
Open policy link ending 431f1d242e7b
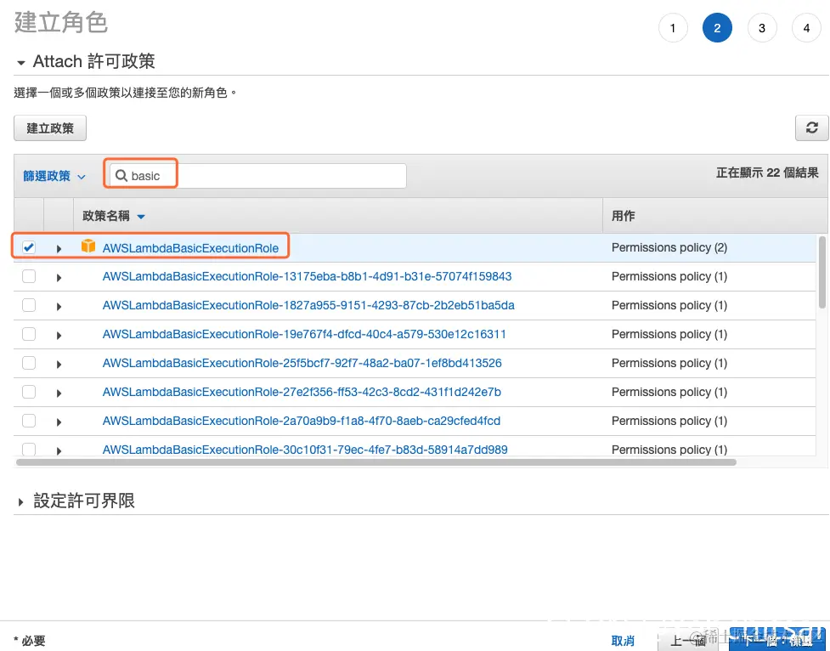[x=302, y=392]
